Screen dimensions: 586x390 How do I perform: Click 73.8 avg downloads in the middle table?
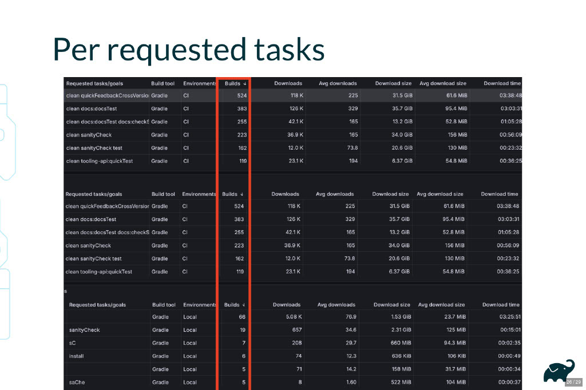350,259
